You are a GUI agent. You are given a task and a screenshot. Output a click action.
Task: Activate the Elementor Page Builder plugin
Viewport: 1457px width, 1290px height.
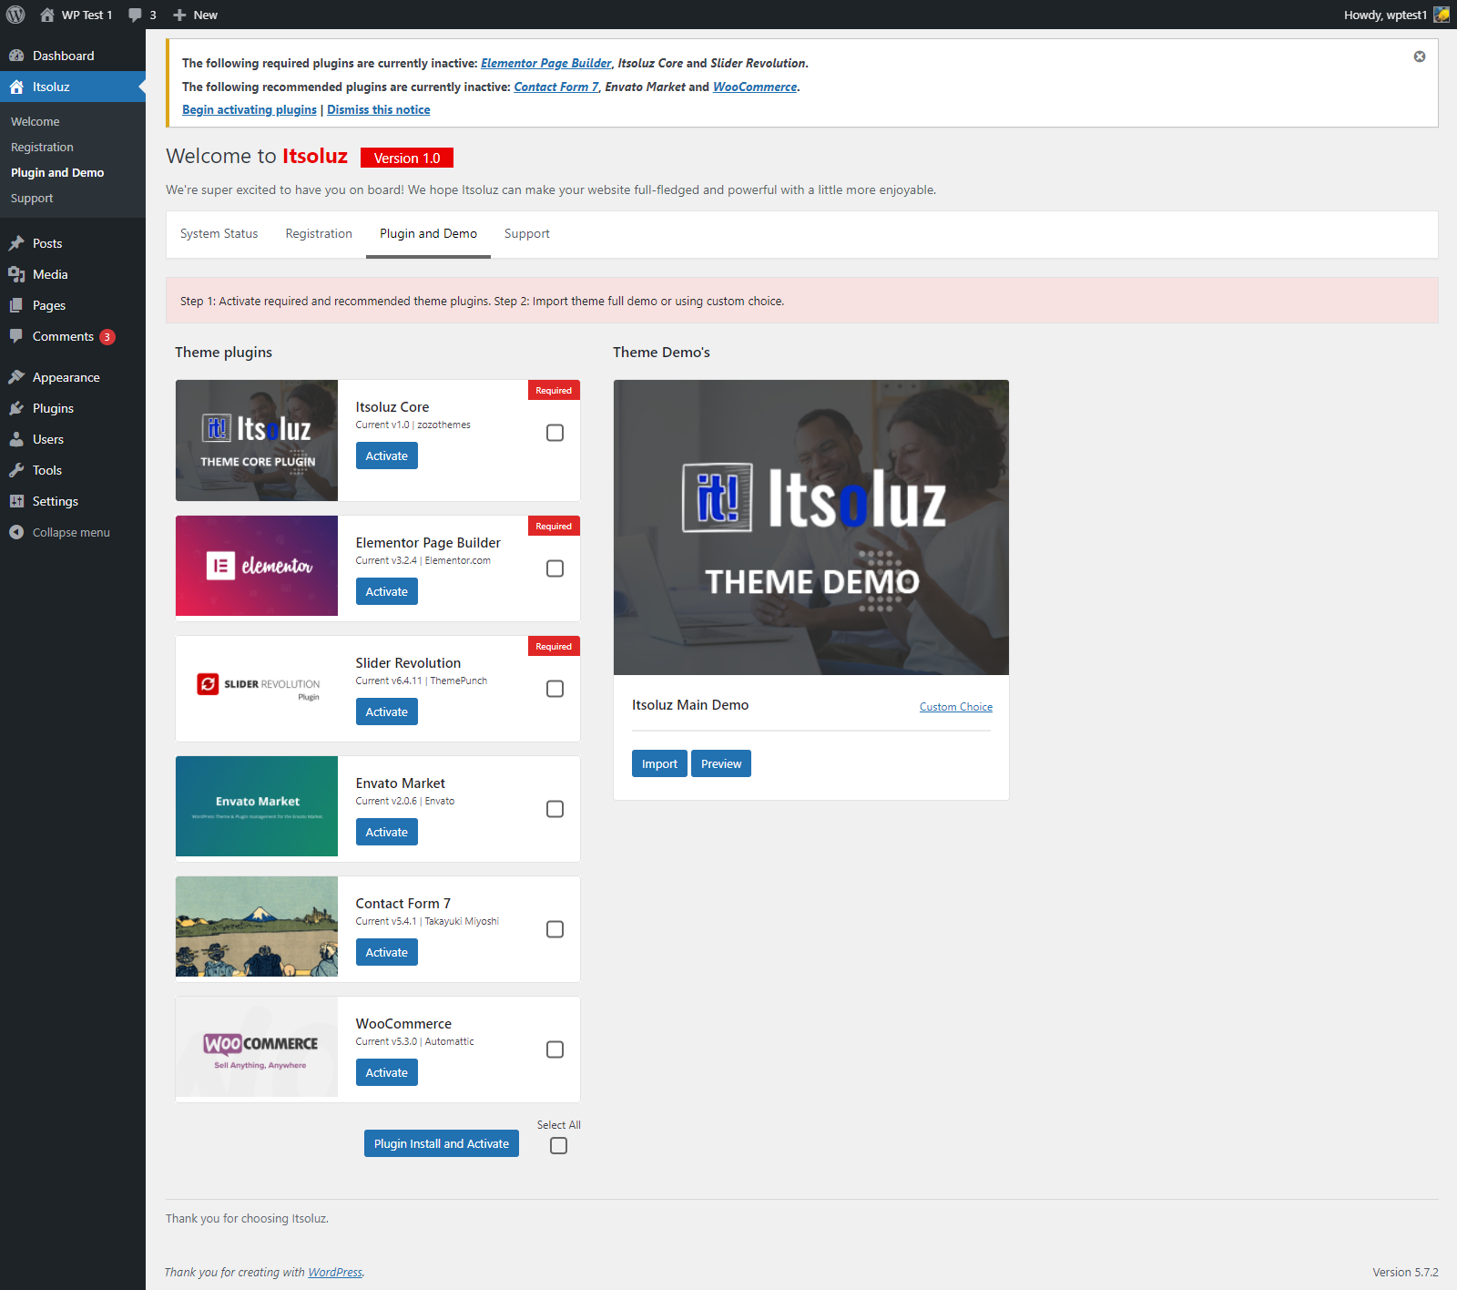point(386,591)
